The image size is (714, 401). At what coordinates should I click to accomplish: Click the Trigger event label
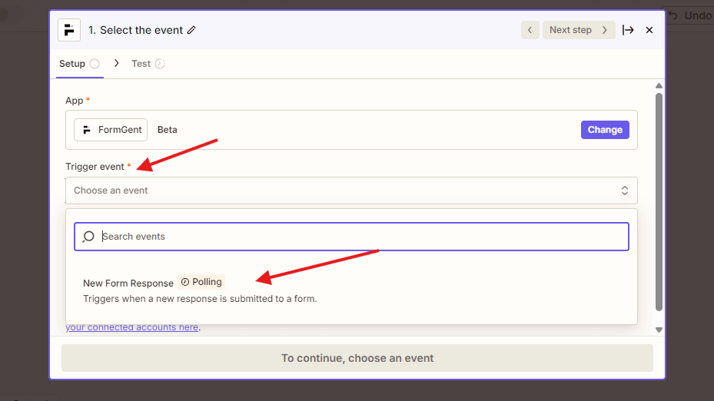pos(95,167)
